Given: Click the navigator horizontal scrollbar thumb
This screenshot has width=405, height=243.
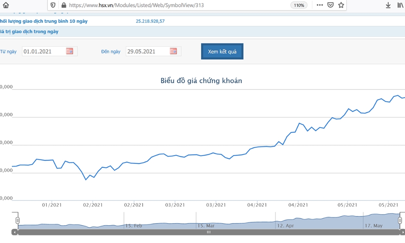Looking at the screenshot, I should 209,232.
